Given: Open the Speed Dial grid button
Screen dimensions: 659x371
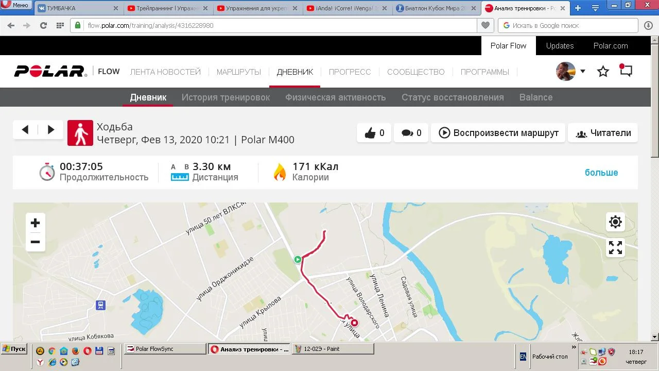Looking at the screenshot, I should coord(60,25).
